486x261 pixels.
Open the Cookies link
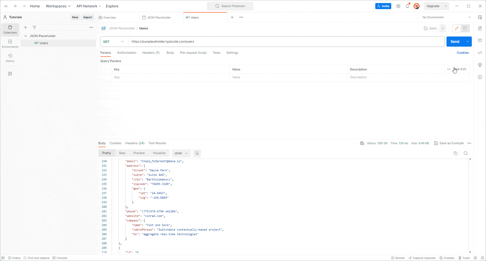coord(463,53)
